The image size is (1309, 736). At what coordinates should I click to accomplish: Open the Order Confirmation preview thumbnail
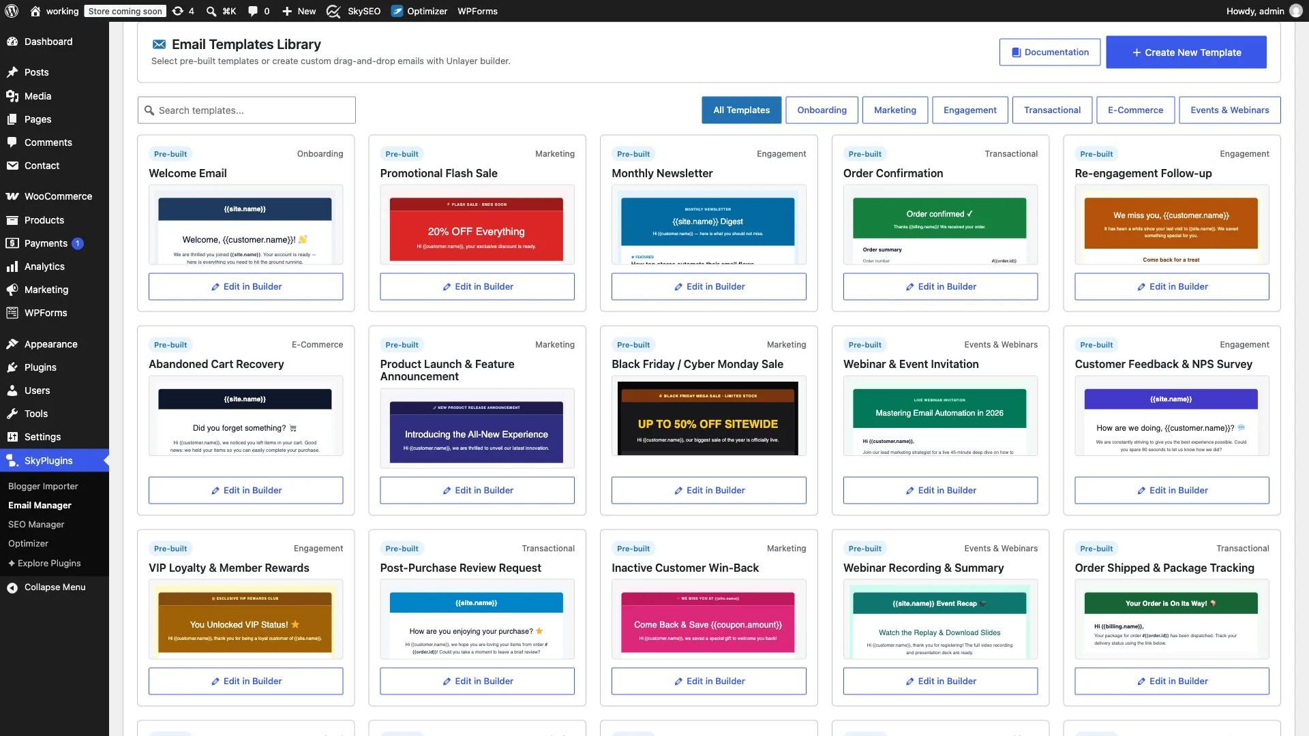939,224
